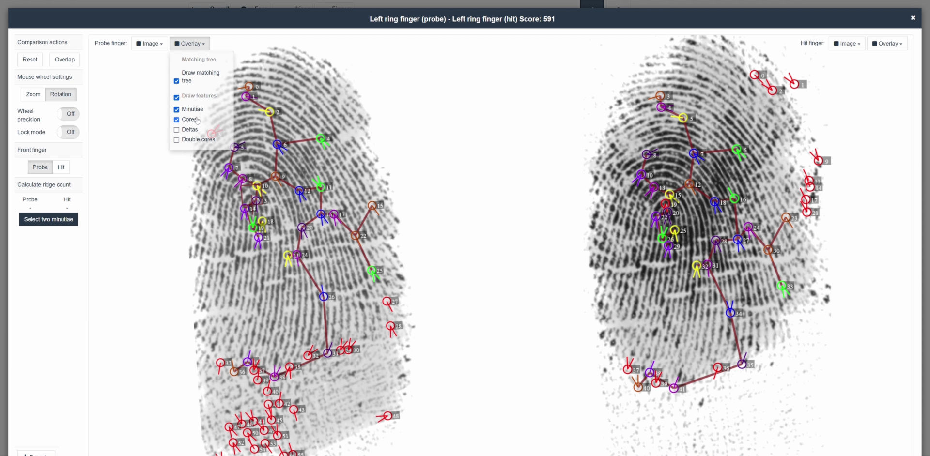The height and width of the screenshot is (456, 930).
Task: Select minutia marker 22 on probe fingerprint
Action: pyautogui.click(x=355, y=236)
